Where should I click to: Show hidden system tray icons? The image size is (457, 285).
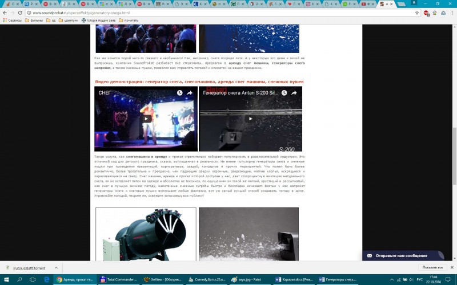point(392,279)
